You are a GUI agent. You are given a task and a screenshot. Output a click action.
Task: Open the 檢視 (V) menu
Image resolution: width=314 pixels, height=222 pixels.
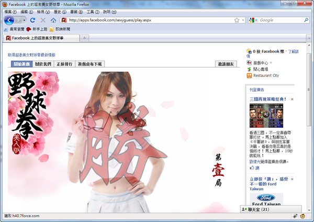pyautogui.click(x=43, y=12)
